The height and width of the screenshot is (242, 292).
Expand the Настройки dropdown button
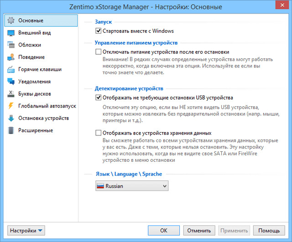pos(26,231)
